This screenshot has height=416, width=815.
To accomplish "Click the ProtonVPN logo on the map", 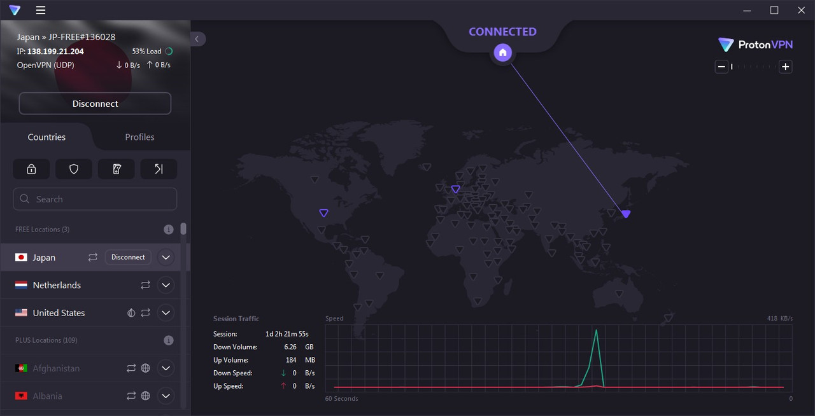I will [x=756, y=45].
